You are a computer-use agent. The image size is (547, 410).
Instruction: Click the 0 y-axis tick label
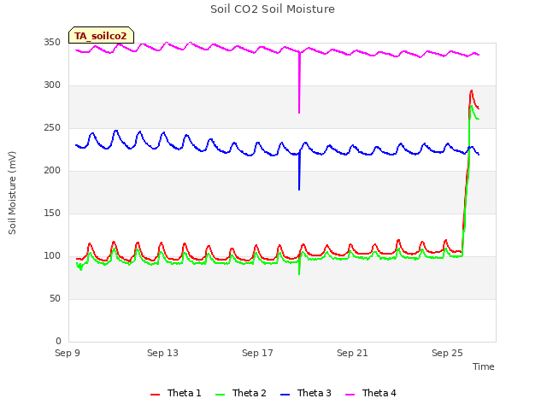(x=58, y=342)
